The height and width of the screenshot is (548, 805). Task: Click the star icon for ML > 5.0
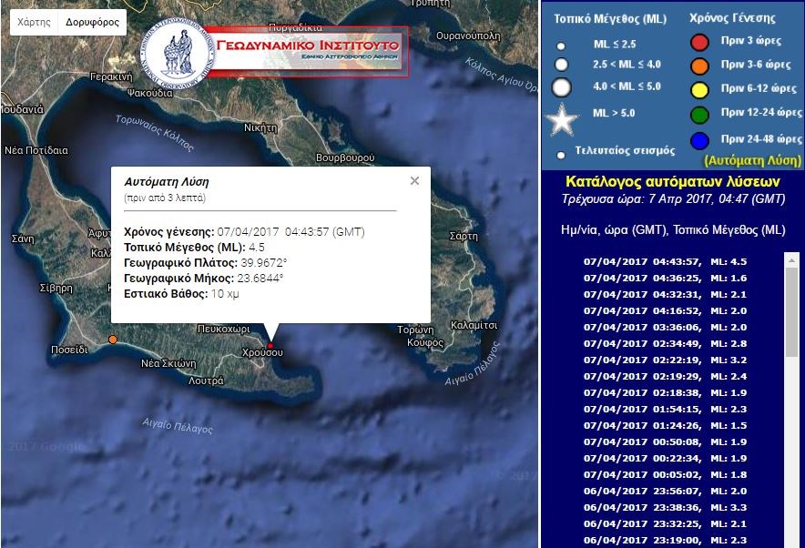pyautogui.click(x=562, y=120)
